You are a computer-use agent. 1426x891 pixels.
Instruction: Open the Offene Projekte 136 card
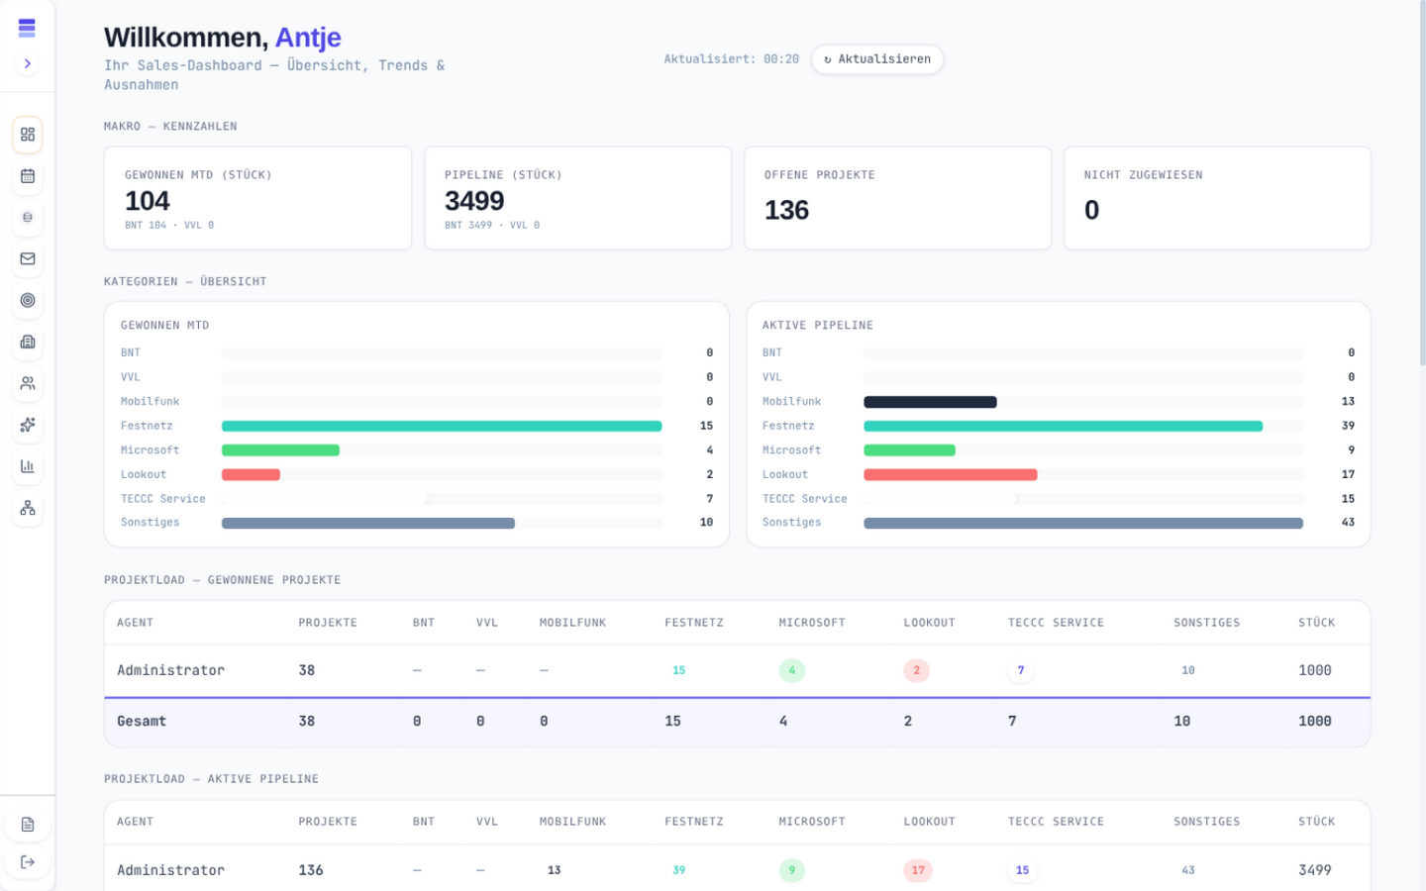pyautogui.click(x=897, y=198)
